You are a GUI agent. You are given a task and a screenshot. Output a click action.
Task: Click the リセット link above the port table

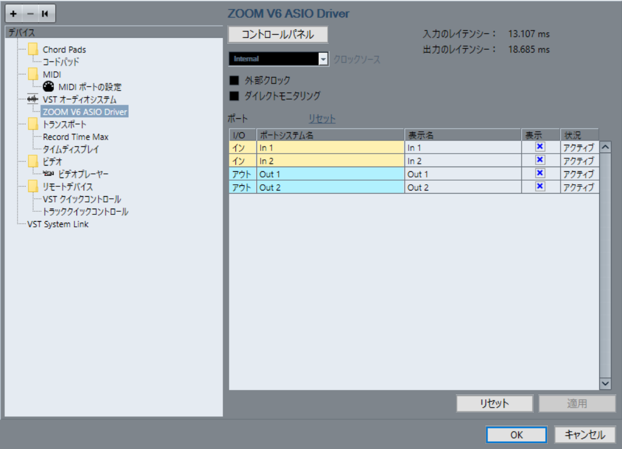tap(322, 118)
